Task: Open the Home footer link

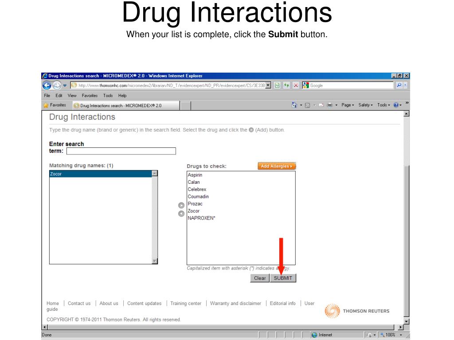Action: tap(53, 303)
